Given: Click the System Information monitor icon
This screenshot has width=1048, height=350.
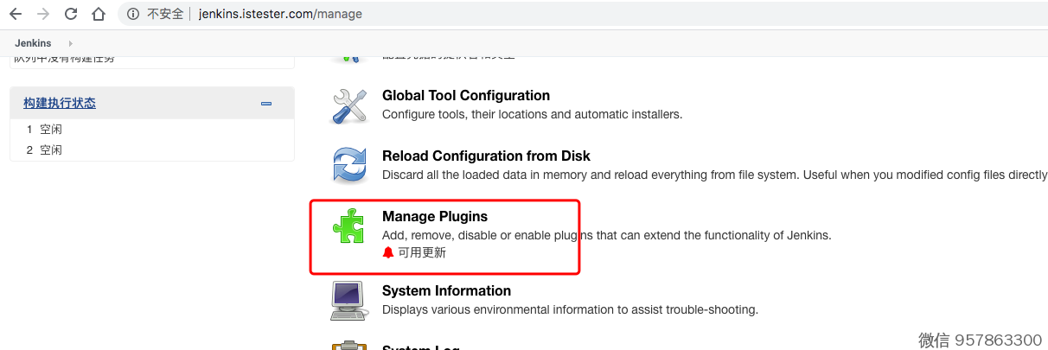Looking at the screenshot, I should 349,300.
